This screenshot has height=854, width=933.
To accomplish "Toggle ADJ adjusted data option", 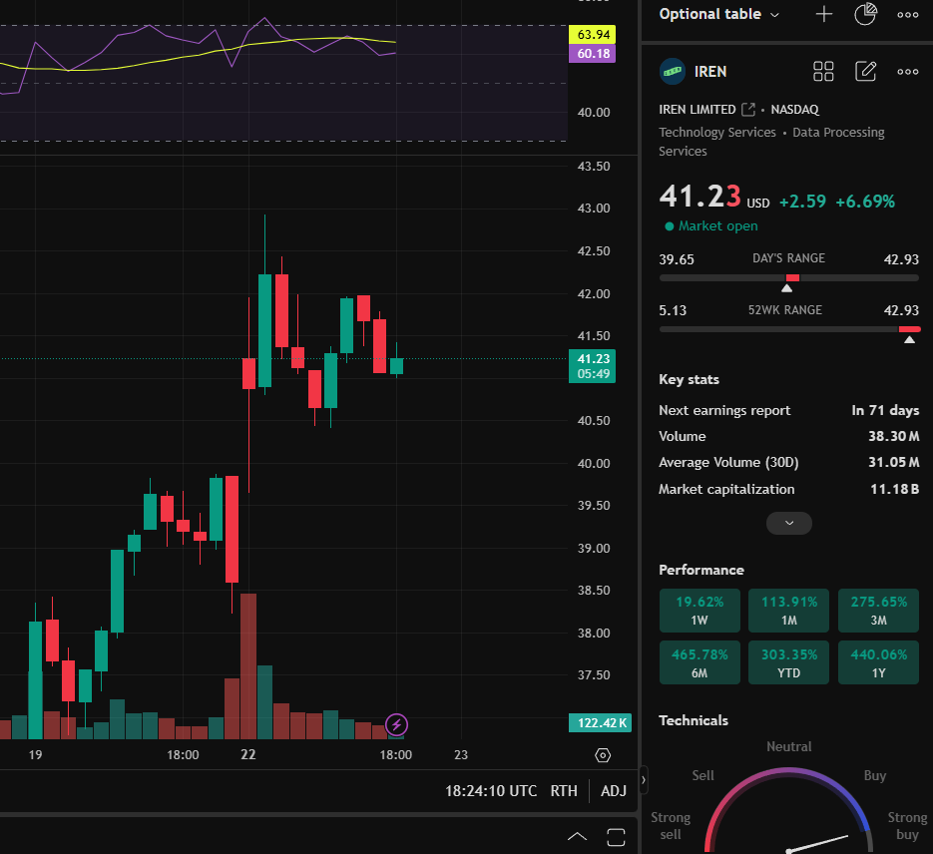I will tap(614, 791).
